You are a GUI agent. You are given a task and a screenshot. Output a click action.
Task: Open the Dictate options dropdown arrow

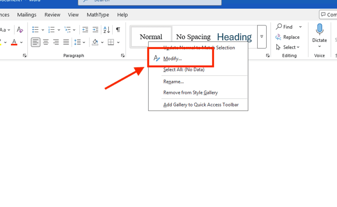click(319, 46)
